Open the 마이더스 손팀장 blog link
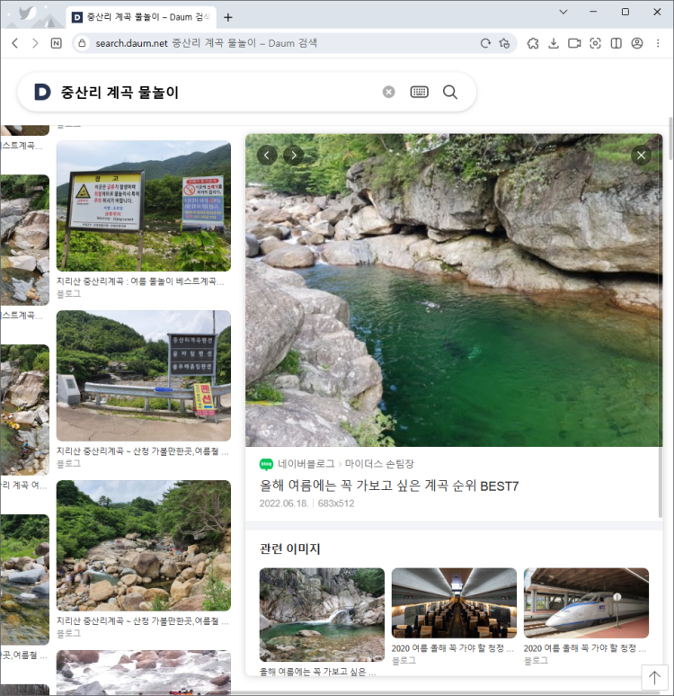The width and height of the screenshot is (674, 696). [x=379, y=464]
